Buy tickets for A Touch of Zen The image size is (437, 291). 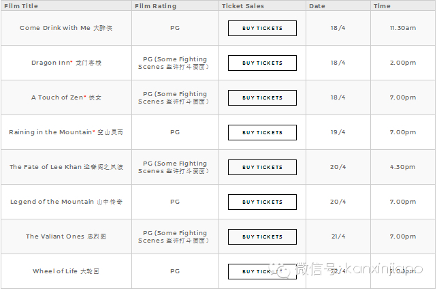click(x=262, y=98)
